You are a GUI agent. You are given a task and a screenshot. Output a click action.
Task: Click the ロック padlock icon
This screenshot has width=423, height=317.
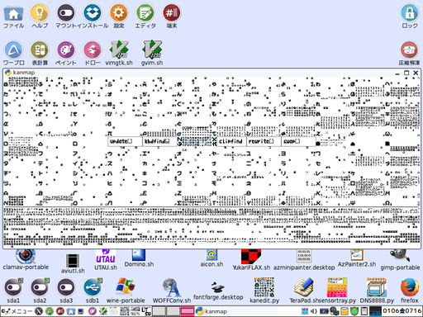tap(410, 13)
